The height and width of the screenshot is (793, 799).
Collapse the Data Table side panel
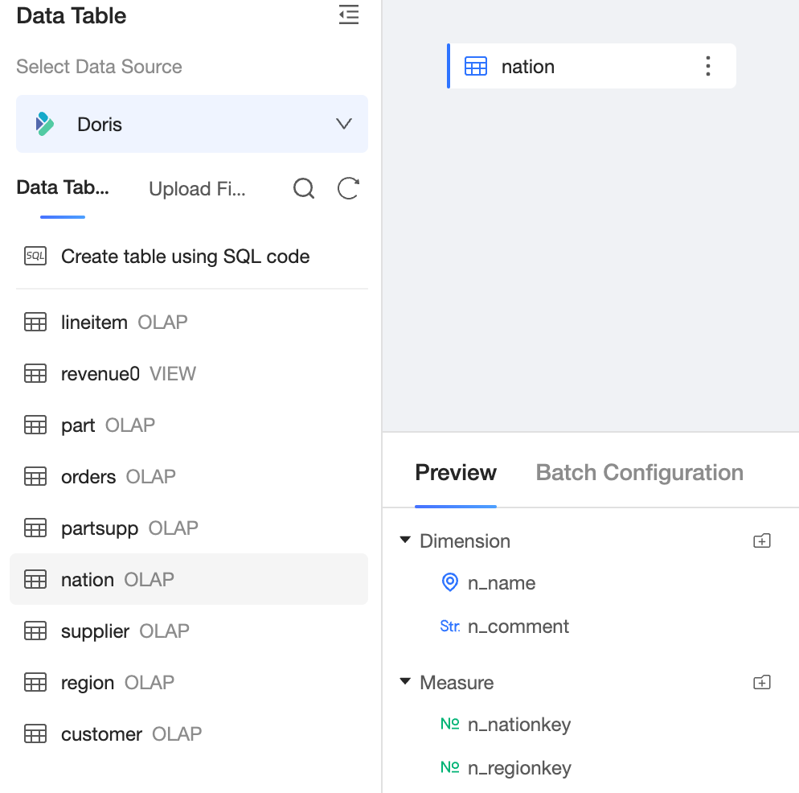[x=349, y=15]
